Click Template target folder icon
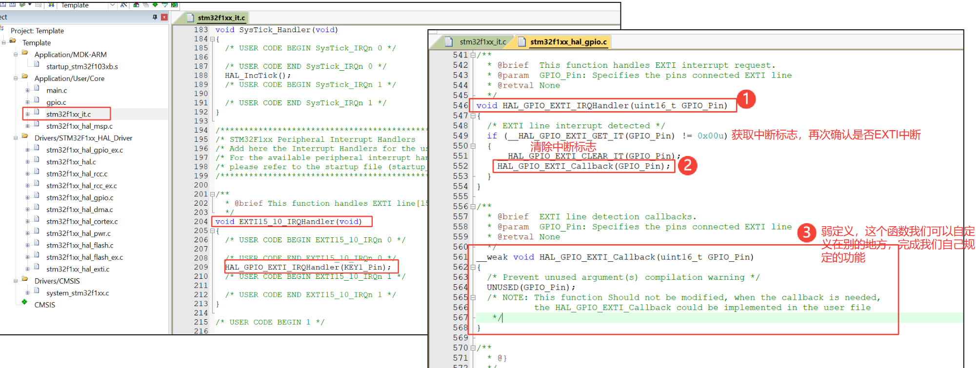Screen dimensions: 980x368 [x=13, y=40]
